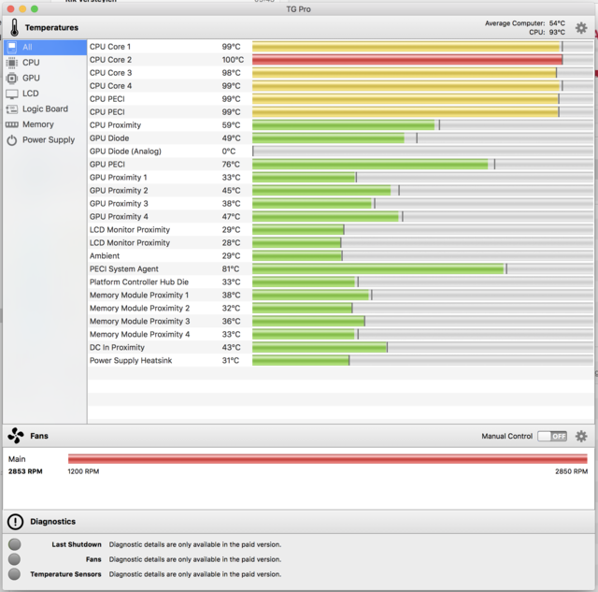The height and width of the screenshot is (592, 598).
Task: Select the CPU Core 3 row
Action: (x=340, y=73)
